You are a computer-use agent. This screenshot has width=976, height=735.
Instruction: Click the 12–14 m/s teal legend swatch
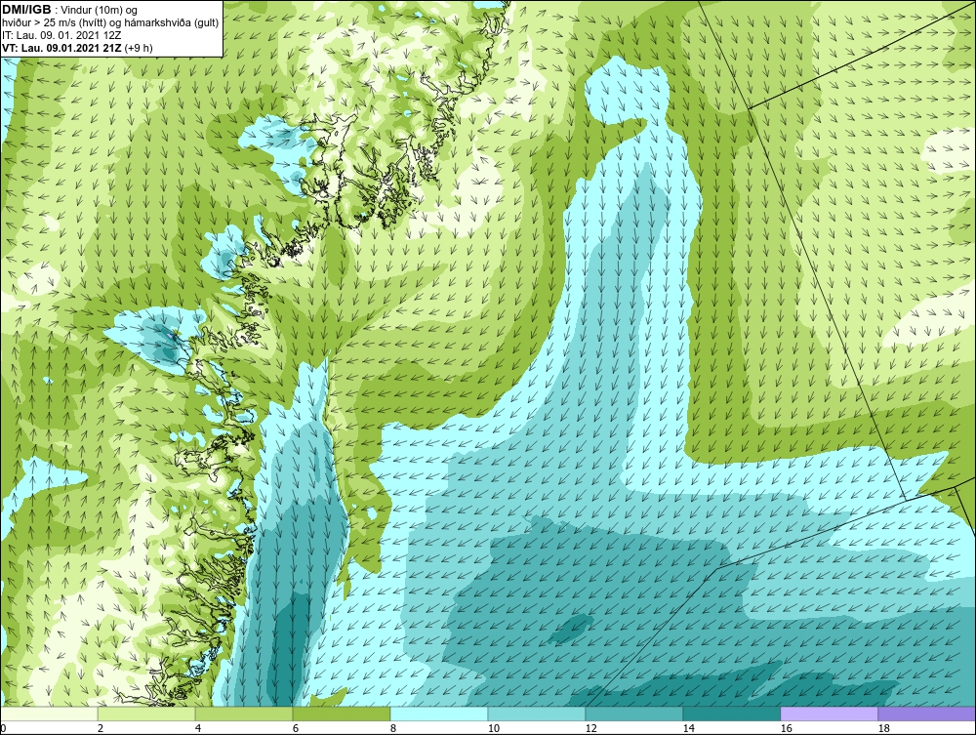pyautogui.click(x=633, y=714)
